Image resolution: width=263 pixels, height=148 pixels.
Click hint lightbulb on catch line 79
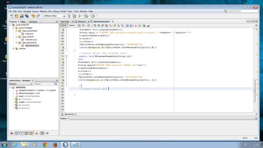tap(63, 80)
